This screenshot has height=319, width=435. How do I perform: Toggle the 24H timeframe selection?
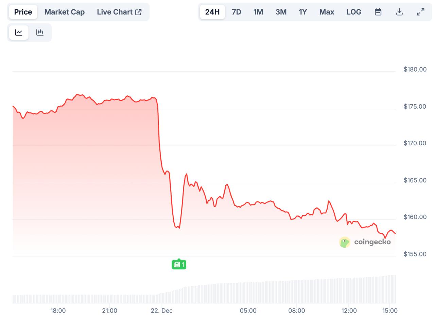[212, 12]
